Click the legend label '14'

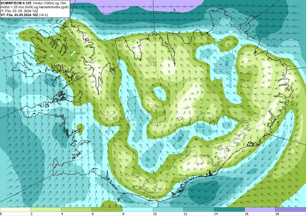216,214
